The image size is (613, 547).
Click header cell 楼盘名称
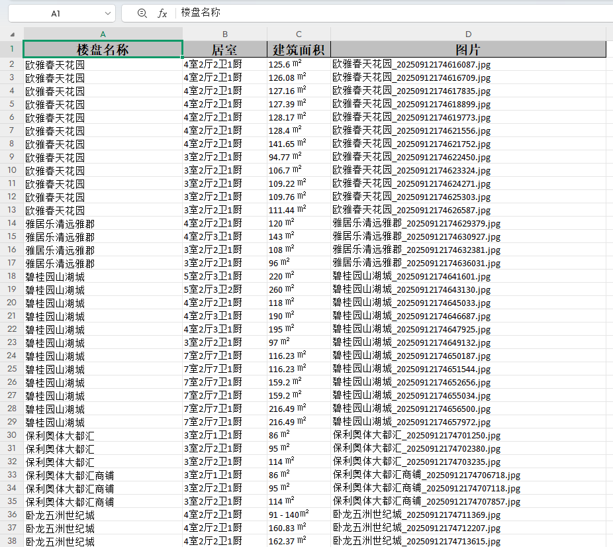click(x=103, y=49)
